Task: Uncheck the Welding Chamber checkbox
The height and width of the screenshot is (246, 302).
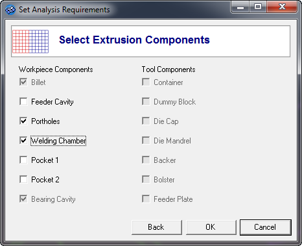Action: coord(23,140)
